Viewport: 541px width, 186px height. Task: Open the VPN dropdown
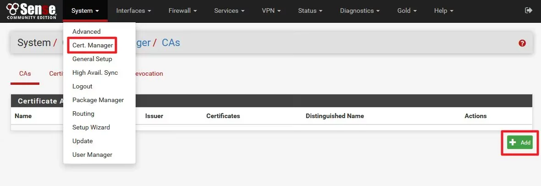pyautogui.click(x=271, y=10)
